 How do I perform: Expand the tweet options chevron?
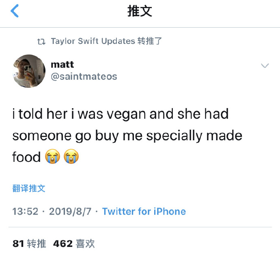[265, 65]
